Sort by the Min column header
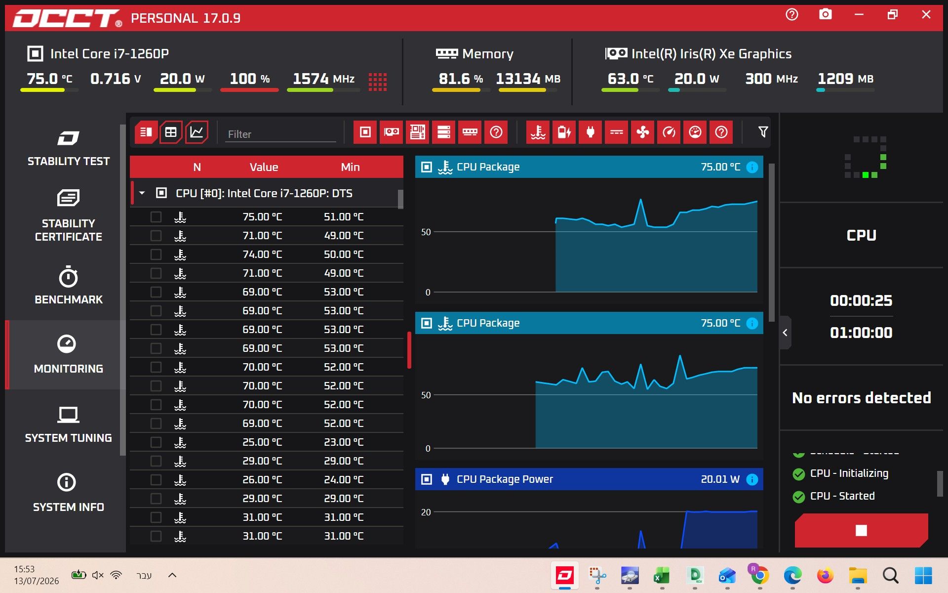Viewport: 948px width, 593px height. tap(350, 167)
